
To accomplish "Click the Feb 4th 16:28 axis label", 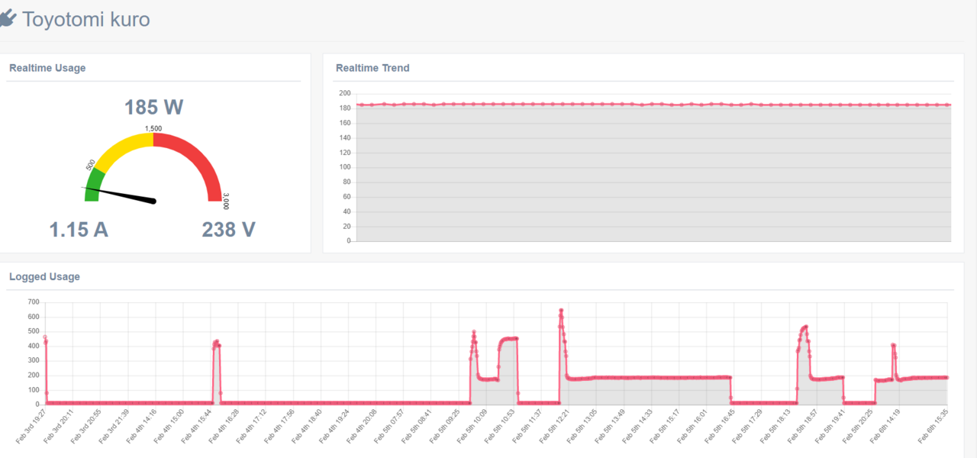I will (223, 426).
